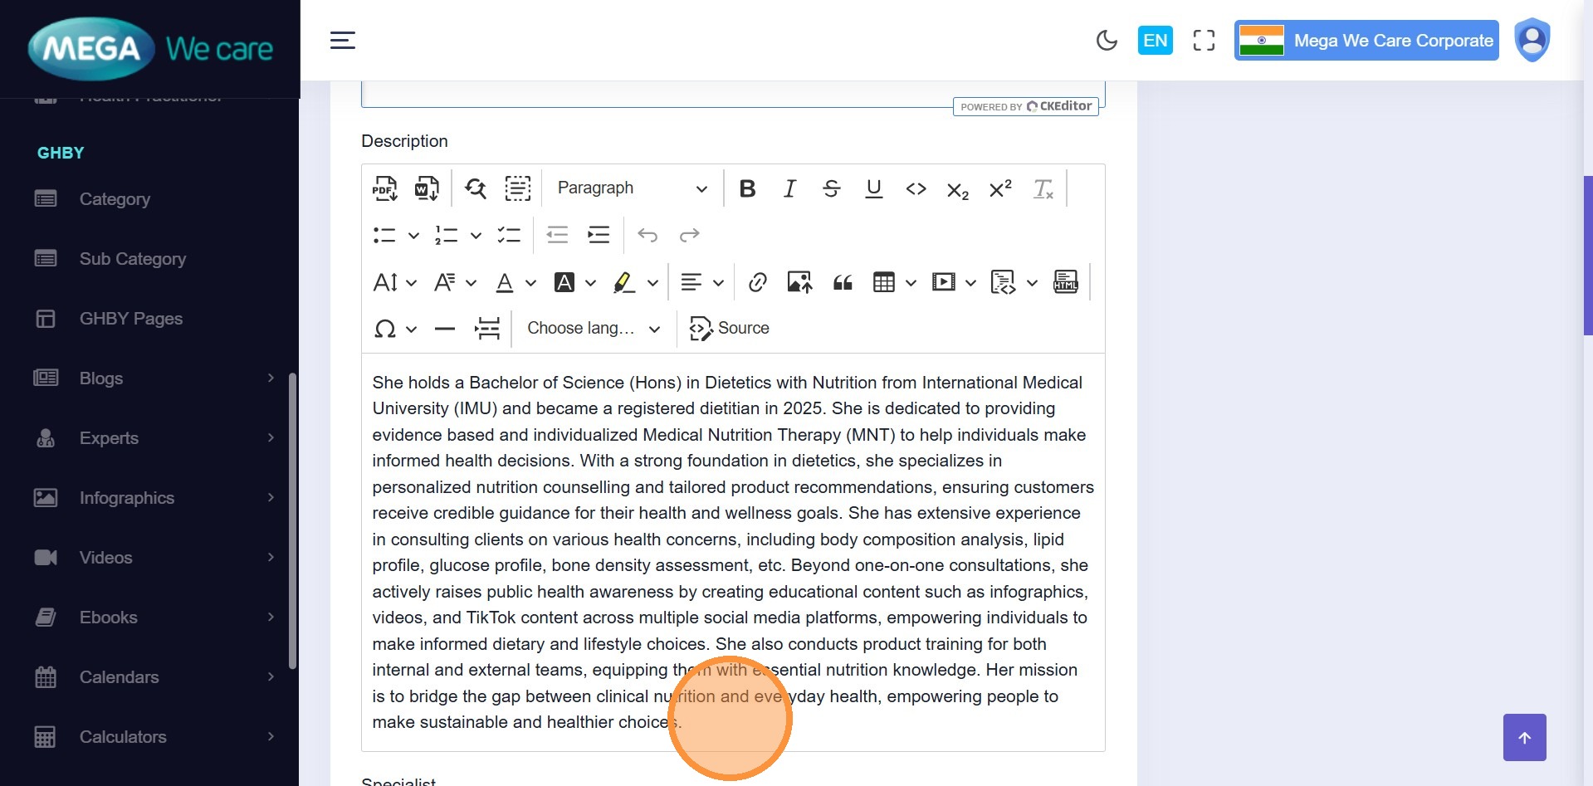This screenshot has width=1593, height=786.
Task: Insert a horizontal line
Action: point(445,329)
